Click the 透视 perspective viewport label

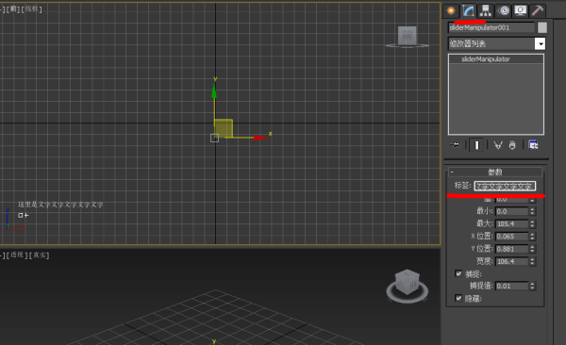[x=17, y=255]
